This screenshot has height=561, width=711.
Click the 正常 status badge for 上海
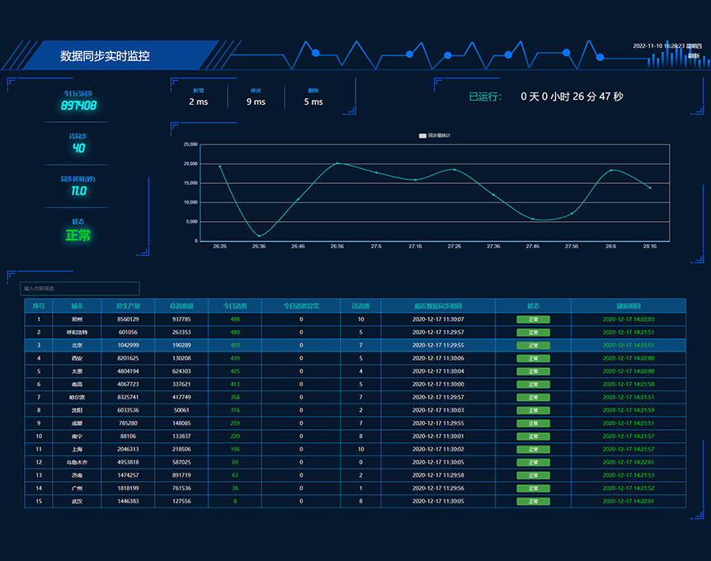tap(533, 450)
